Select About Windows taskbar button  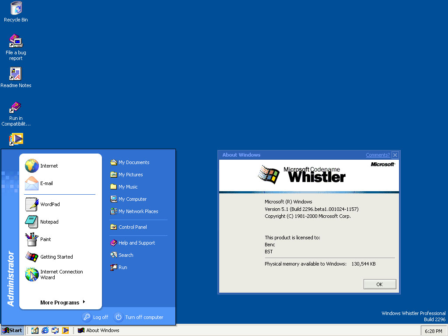coord(98,330)
